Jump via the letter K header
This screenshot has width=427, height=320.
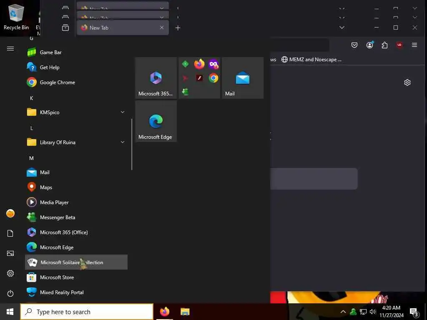[x=32, y=98]
